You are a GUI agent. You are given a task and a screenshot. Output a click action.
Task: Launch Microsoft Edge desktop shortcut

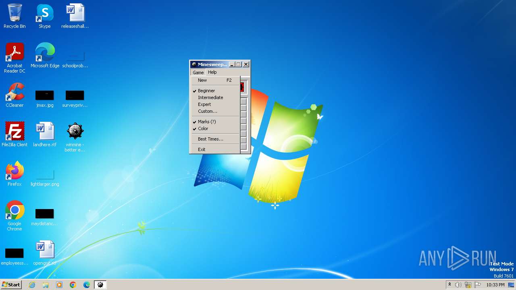[x=45, y=55]
